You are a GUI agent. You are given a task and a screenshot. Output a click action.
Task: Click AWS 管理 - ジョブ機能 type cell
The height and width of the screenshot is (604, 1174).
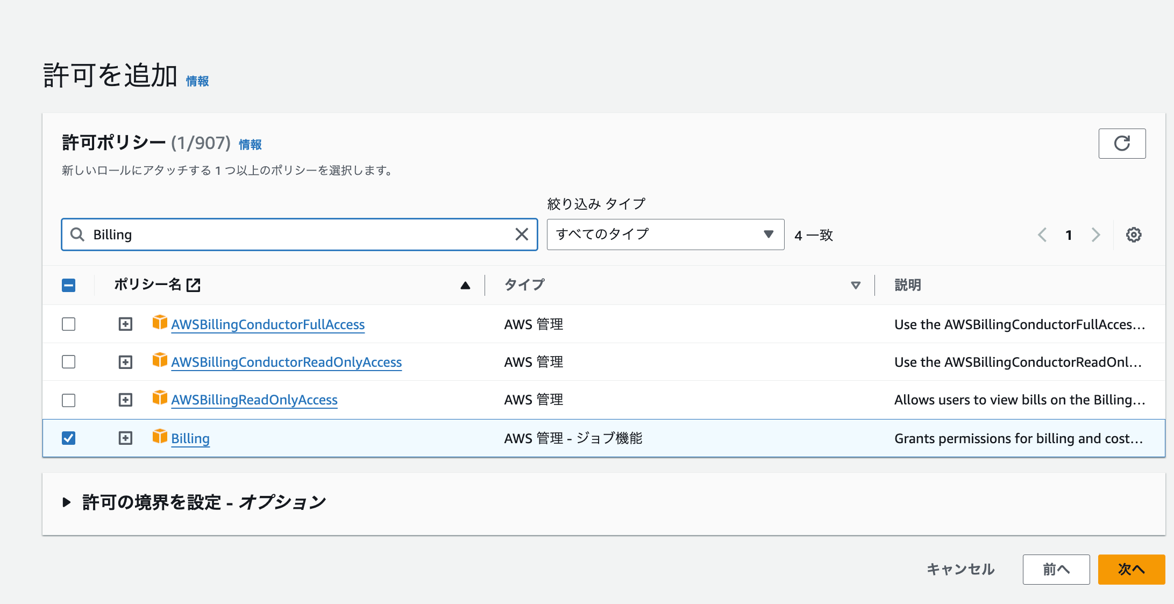573,438
